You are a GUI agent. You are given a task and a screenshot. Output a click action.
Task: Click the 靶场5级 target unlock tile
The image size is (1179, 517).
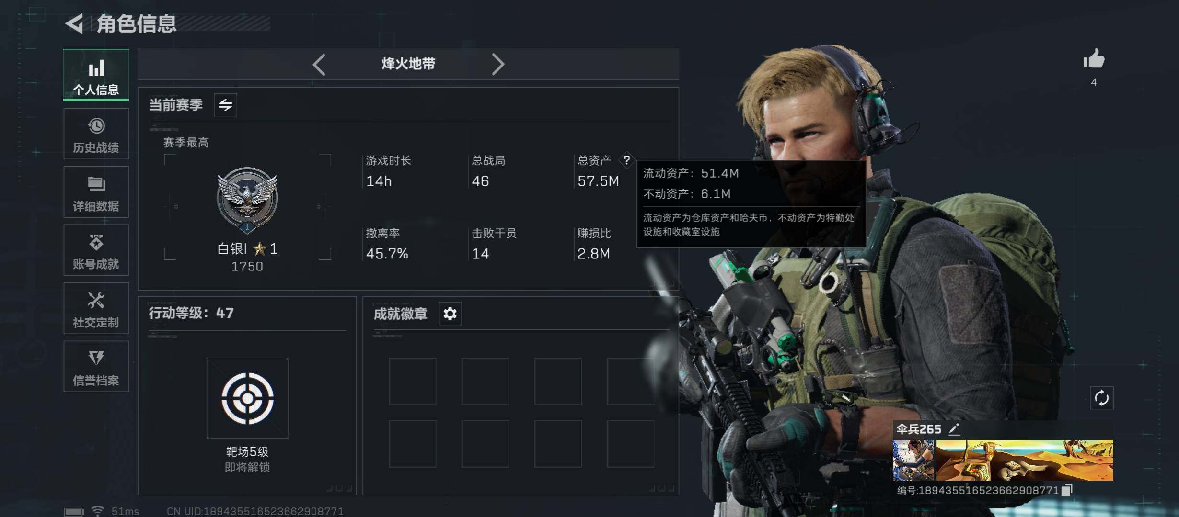pos(247,398)
